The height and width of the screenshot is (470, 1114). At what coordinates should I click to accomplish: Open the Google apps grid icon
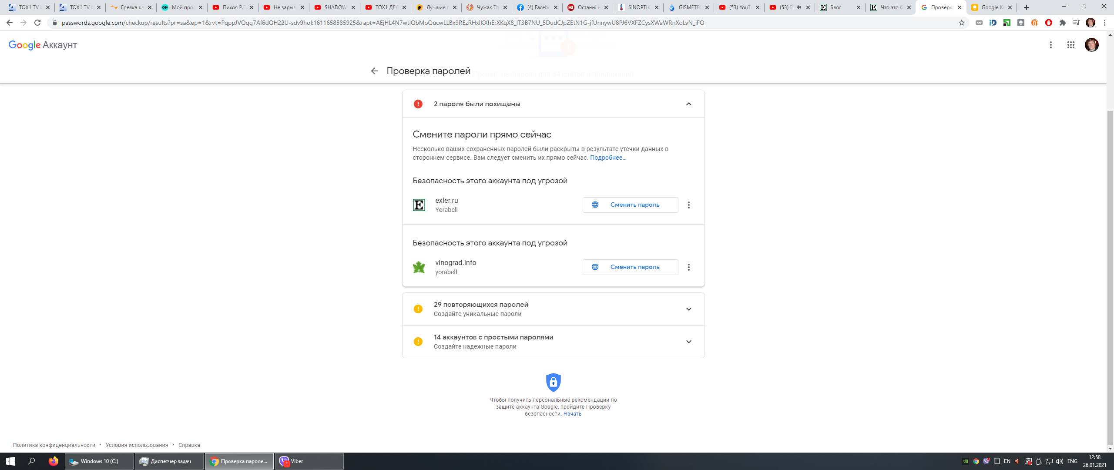(x=1070, y=45)
